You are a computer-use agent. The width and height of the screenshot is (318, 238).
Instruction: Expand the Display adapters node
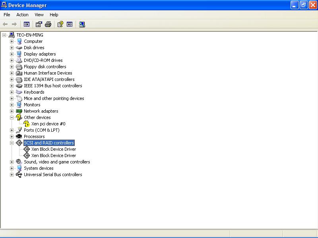click(12, 54)
